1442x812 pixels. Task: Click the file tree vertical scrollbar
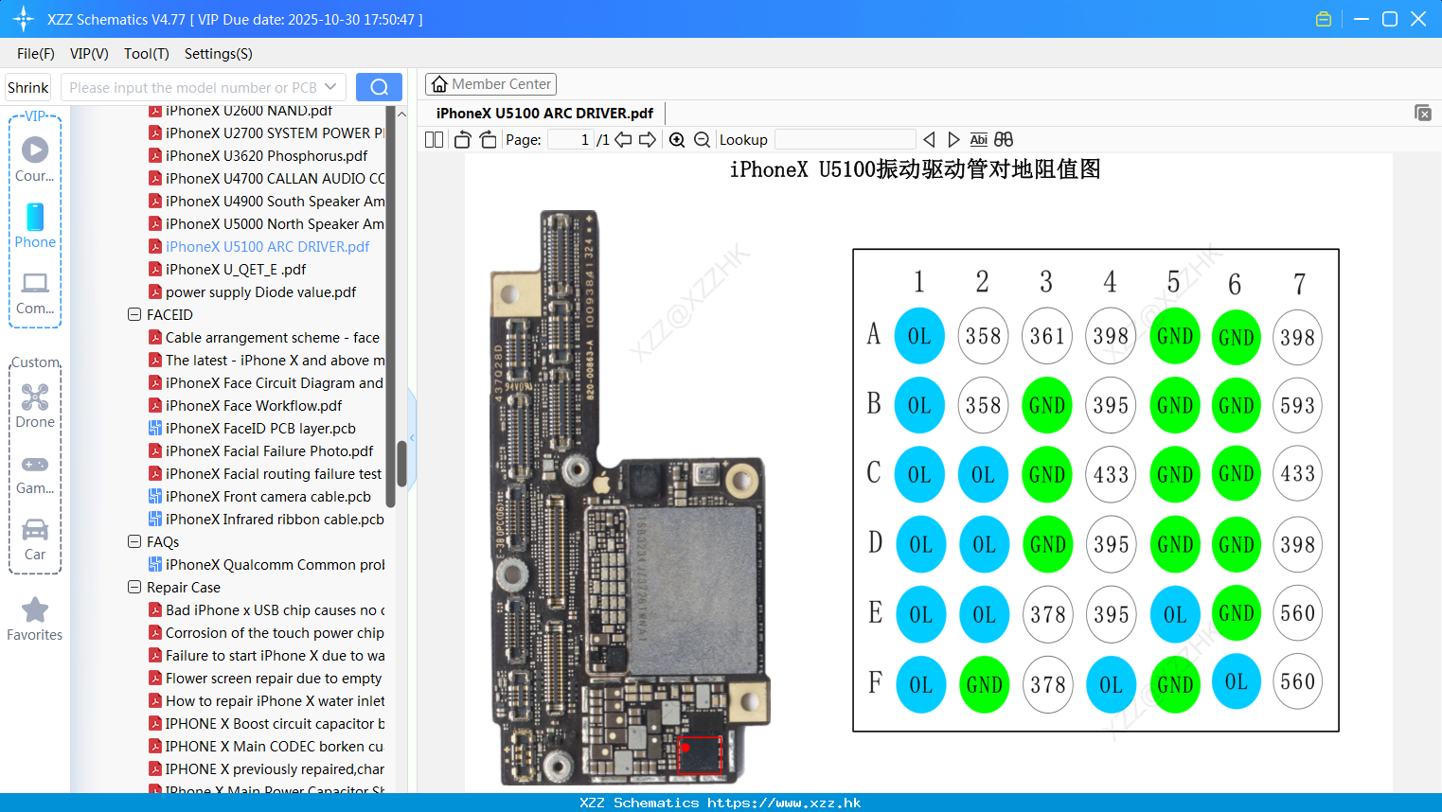(x=401, y=464)
